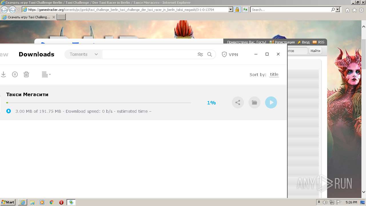This screenshot has width=366, height=206.
Task: Click the torrent downloader taskbar icon
Action: click(71, 202)
